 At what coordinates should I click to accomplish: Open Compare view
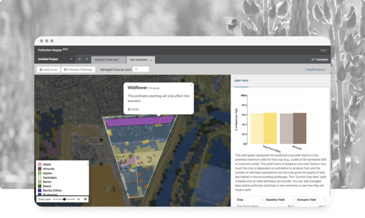(319, 60)
